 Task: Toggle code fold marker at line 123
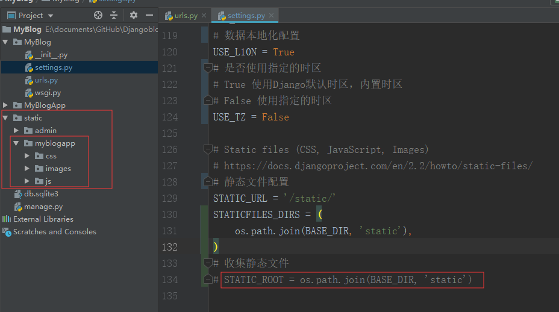click(x=208, y=101)
